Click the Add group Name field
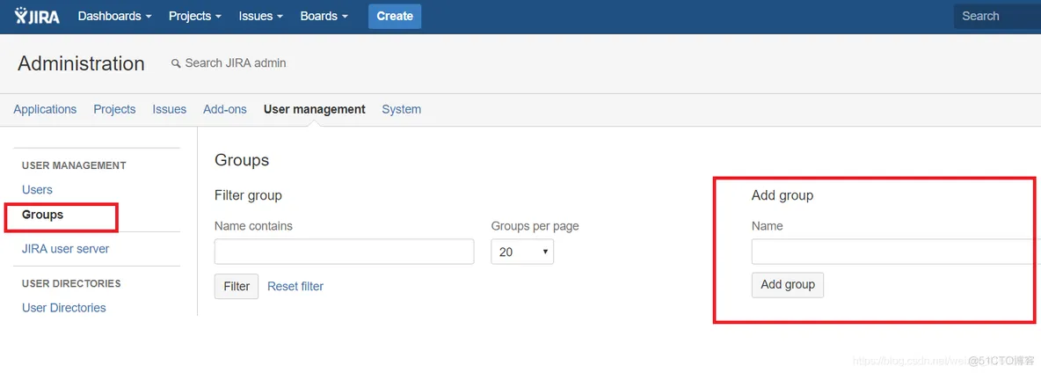Image resolution: width=1041 pixels, height=373 pixels. [x=896, y=252]
